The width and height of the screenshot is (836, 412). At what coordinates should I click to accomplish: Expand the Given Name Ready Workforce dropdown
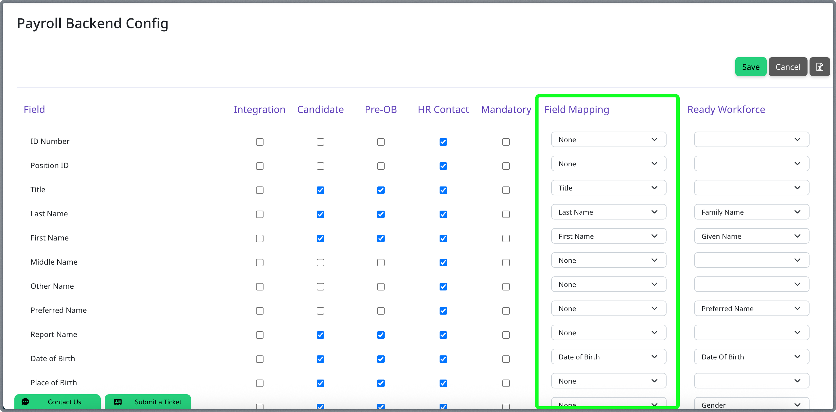tap(751, 236)
